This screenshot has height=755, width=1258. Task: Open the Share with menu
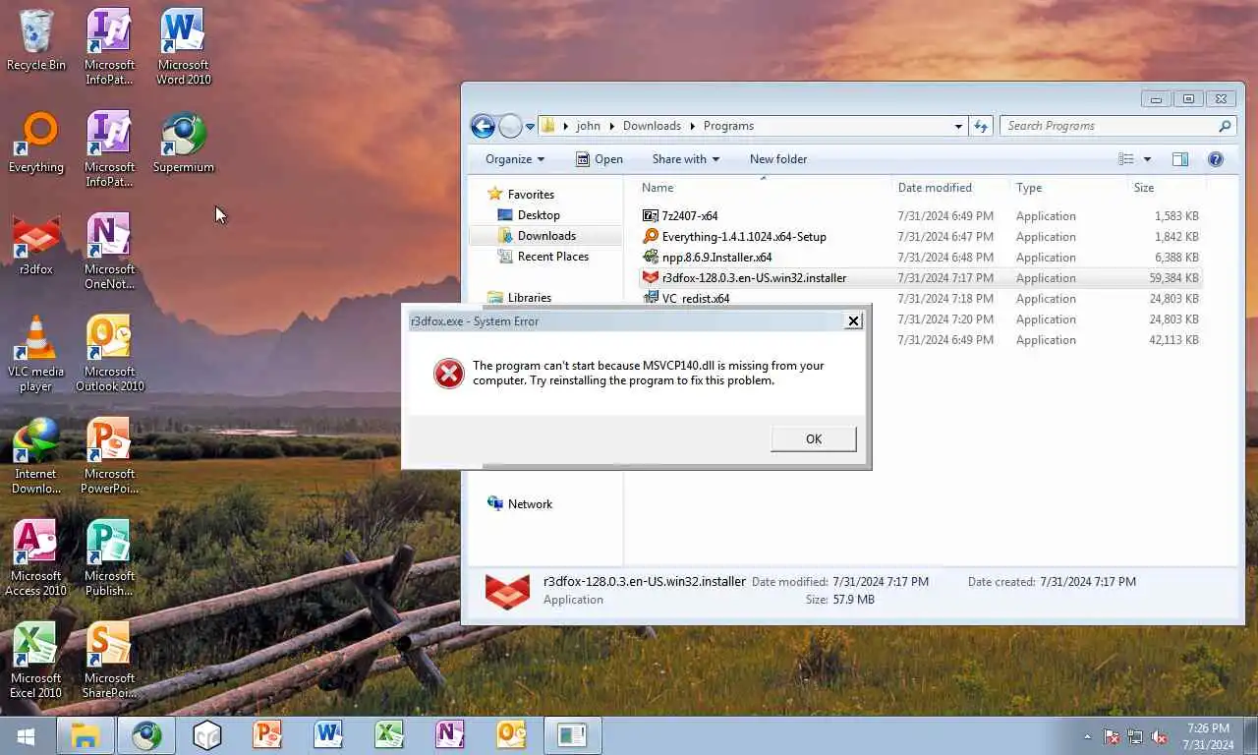(685, 159)
